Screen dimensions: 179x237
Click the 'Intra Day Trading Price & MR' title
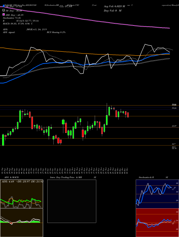point(66,177)
